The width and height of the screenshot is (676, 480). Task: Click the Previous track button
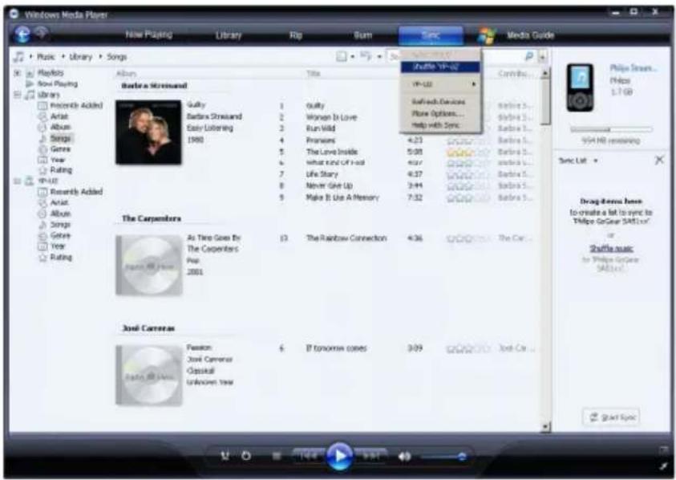[309, 455]
